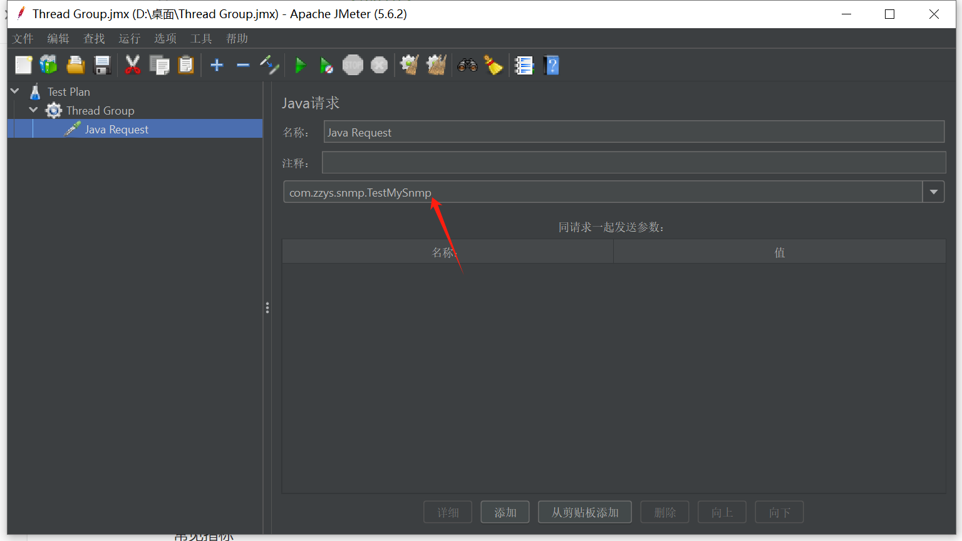962x541 pixels.
Task: Collapse the Thread Group tree node
Action: click(x=34, y=110)
